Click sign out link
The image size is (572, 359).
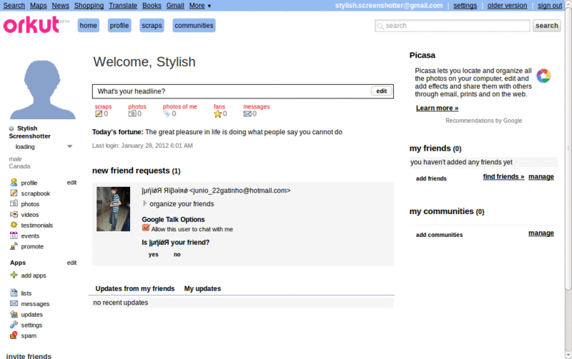tap(549, 6)
